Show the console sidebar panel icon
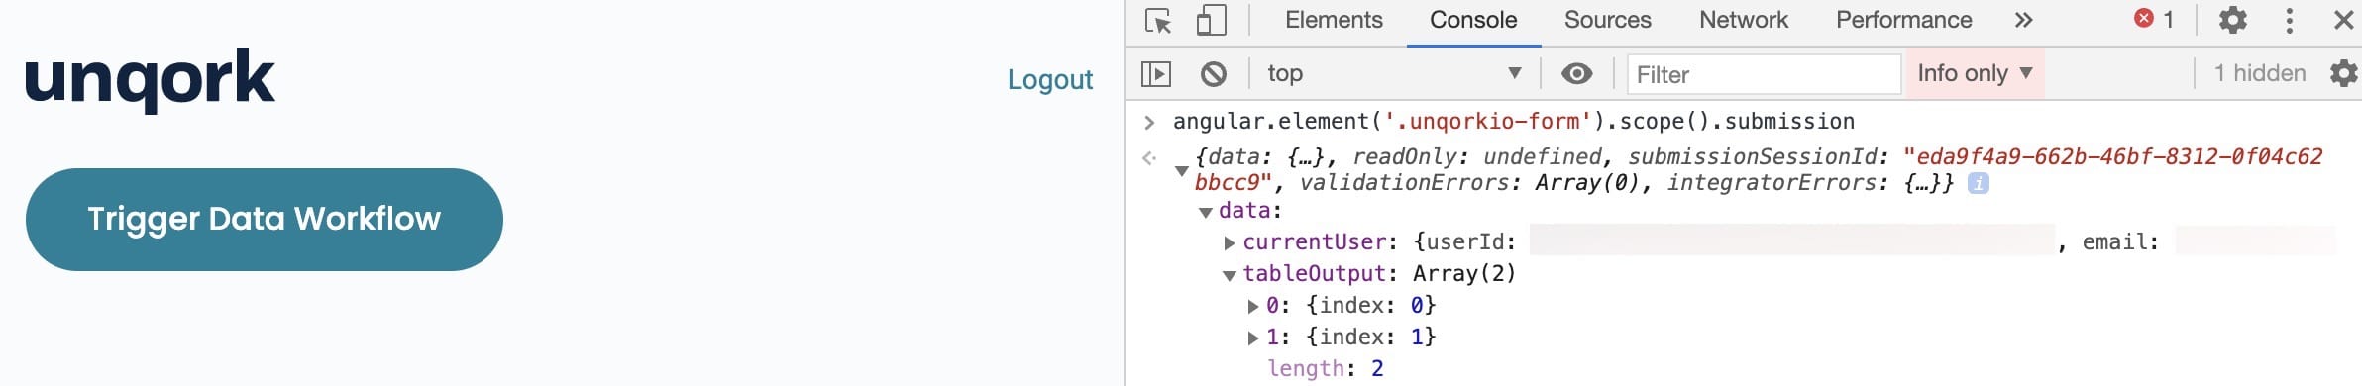Viewport: 2362px width, 386px height. pos(1156,74)
